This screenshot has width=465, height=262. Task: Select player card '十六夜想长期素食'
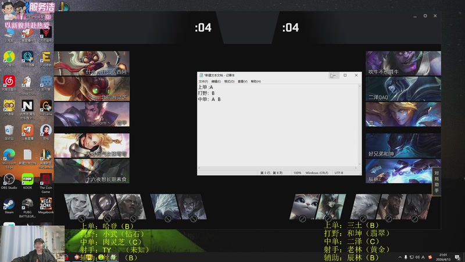click(92, 171)
